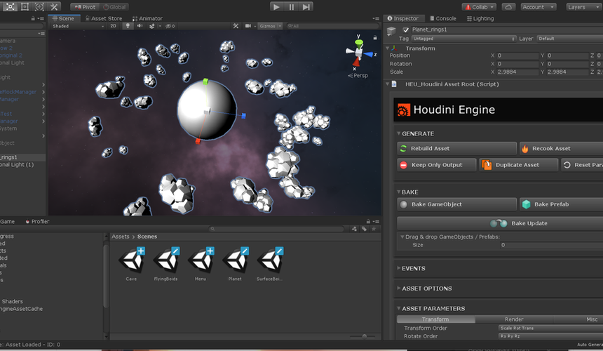Toggle Pivot handle position mode
Image resolution: width=603 pixels, height=351 pixels.
[85, 7]
